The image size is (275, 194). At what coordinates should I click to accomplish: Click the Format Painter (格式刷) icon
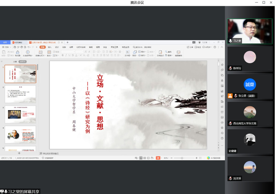pyautogui.click(x=18, y=52)
